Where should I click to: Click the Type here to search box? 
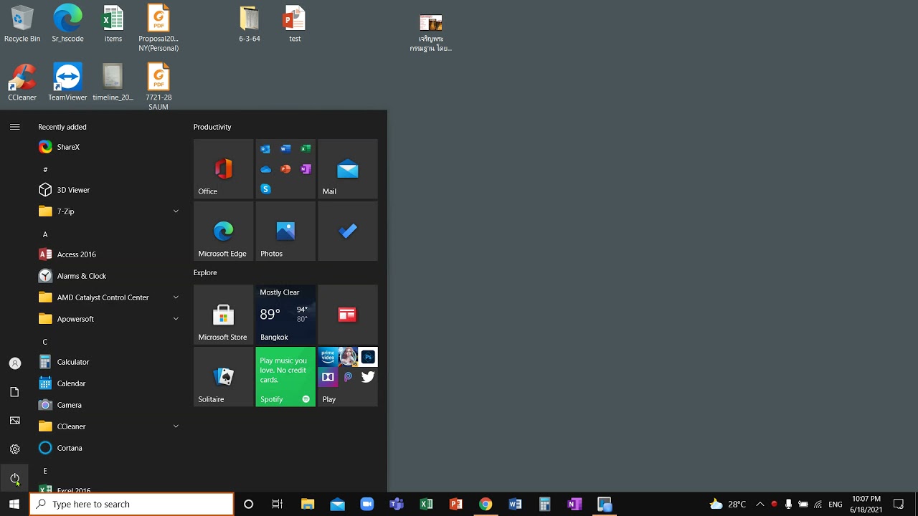coord(132,505)
